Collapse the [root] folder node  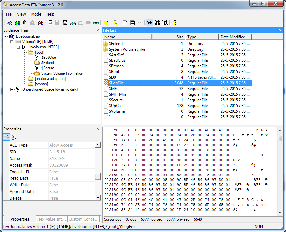pyautogui.click(x=25, y=52)
